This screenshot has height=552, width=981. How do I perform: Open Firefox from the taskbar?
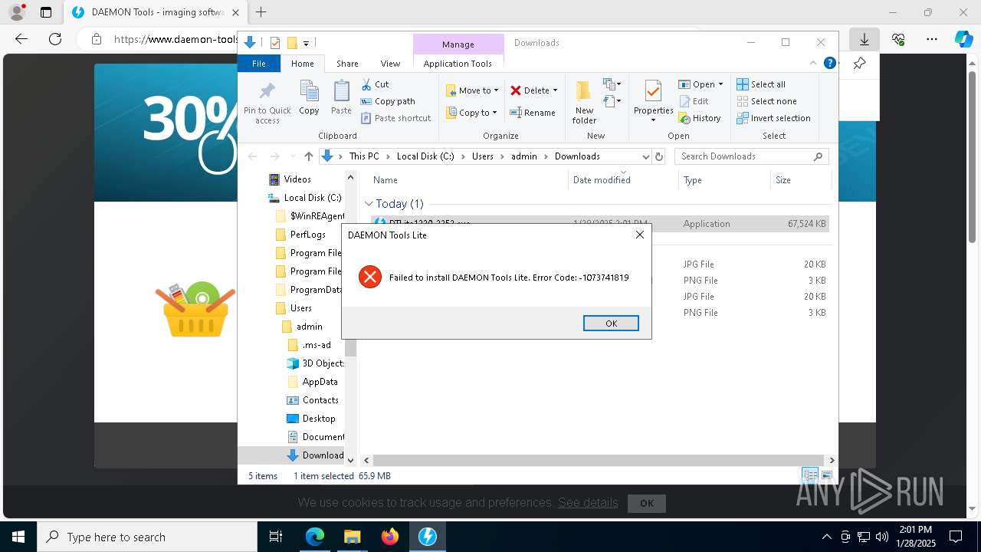(390, 537)
